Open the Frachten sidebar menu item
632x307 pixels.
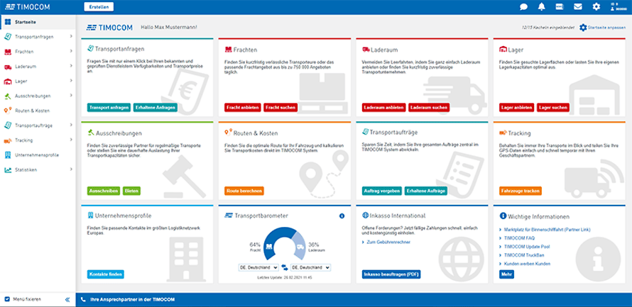tap(38, 52)
